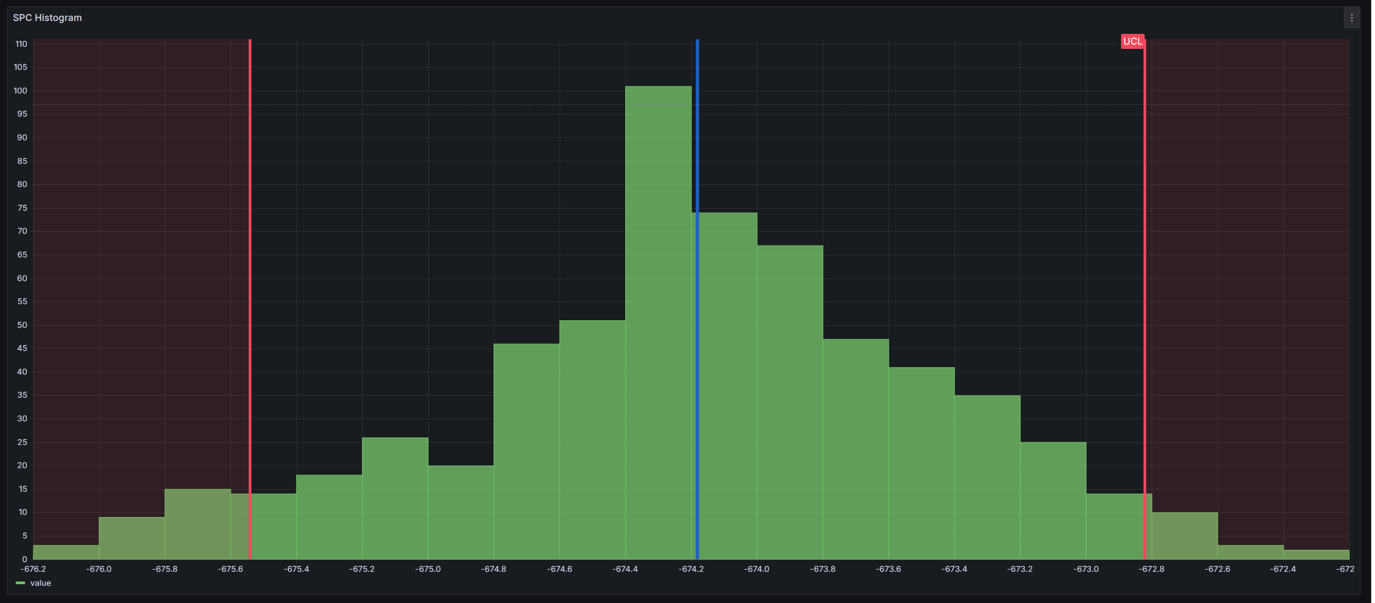The height and width of the screenshot is (603, 1375).
Task: Toggle the value series legend label
Action: (x=41, y=583)
